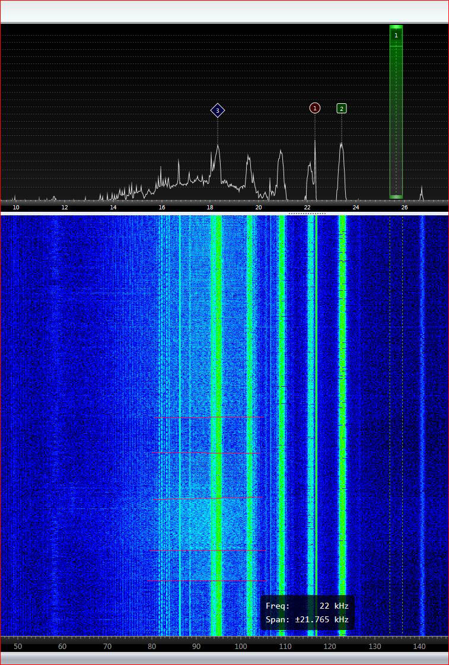The image size is (449, 665).
Task: Select green square marker 2
Action: [342, 108]
